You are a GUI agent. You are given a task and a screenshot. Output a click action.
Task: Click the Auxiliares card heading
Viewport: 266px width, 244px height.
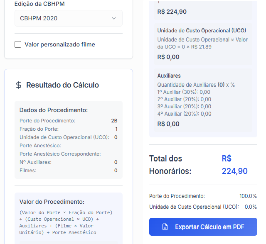tap(169, 76)
